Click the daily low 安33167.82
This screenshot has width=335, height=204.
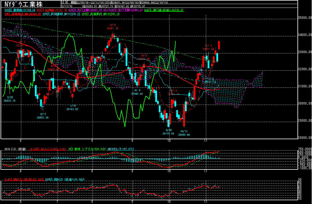122,6
